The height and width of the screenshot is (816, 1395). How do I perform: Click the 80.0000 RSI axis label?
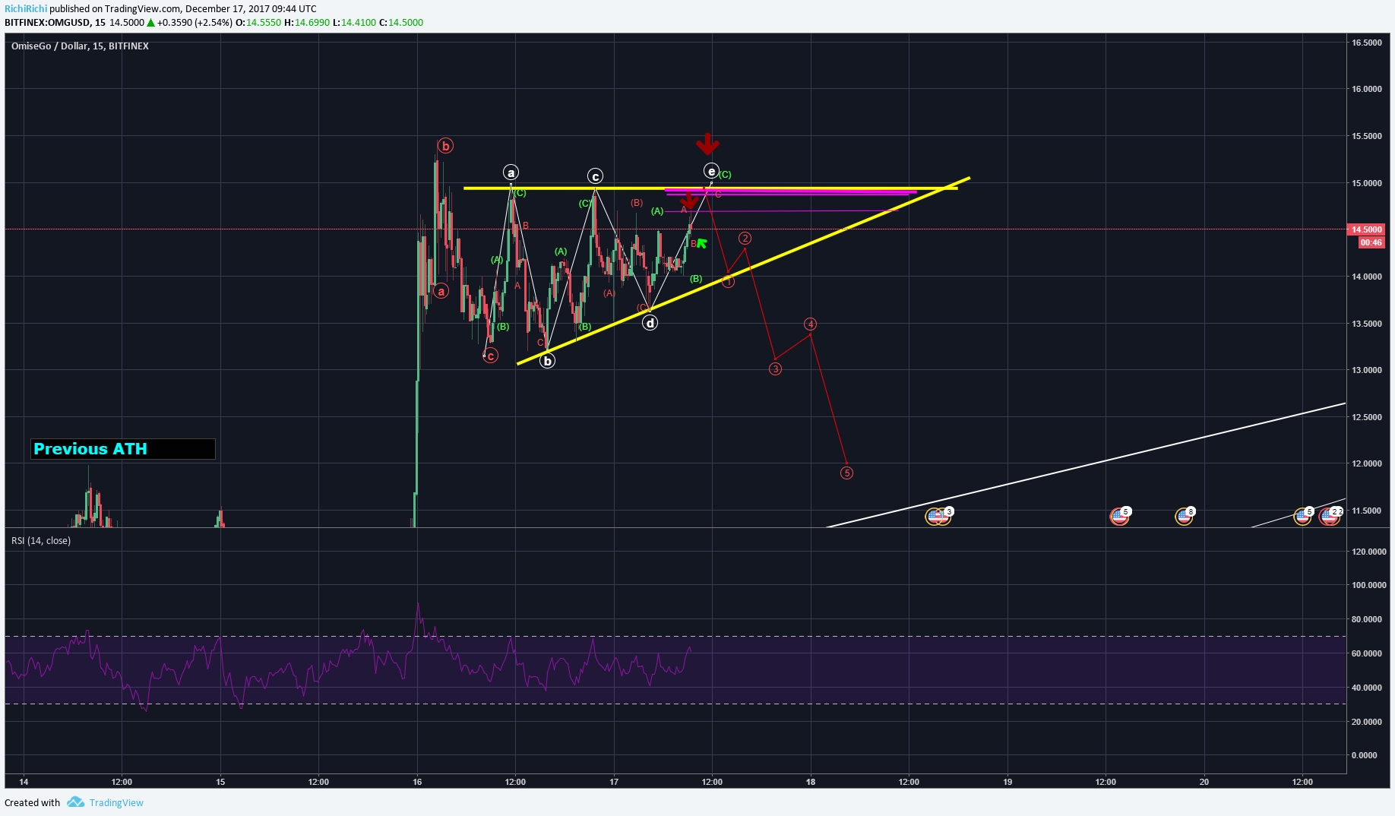pyautogui.click(x=1367, y=619)
